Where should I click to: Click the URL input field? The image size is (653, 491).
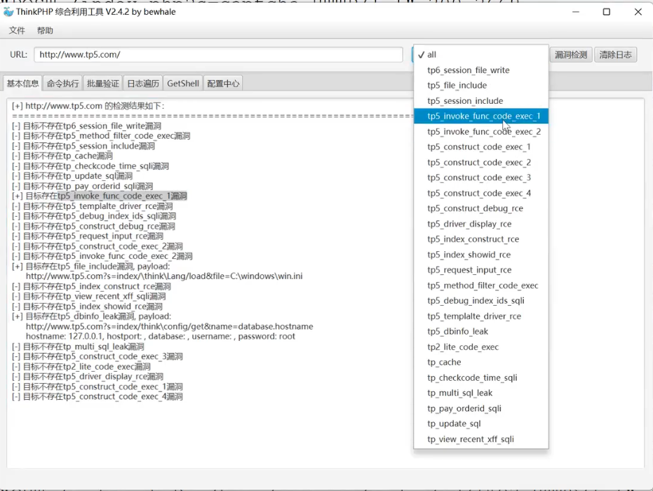click(x=218, y=55)
